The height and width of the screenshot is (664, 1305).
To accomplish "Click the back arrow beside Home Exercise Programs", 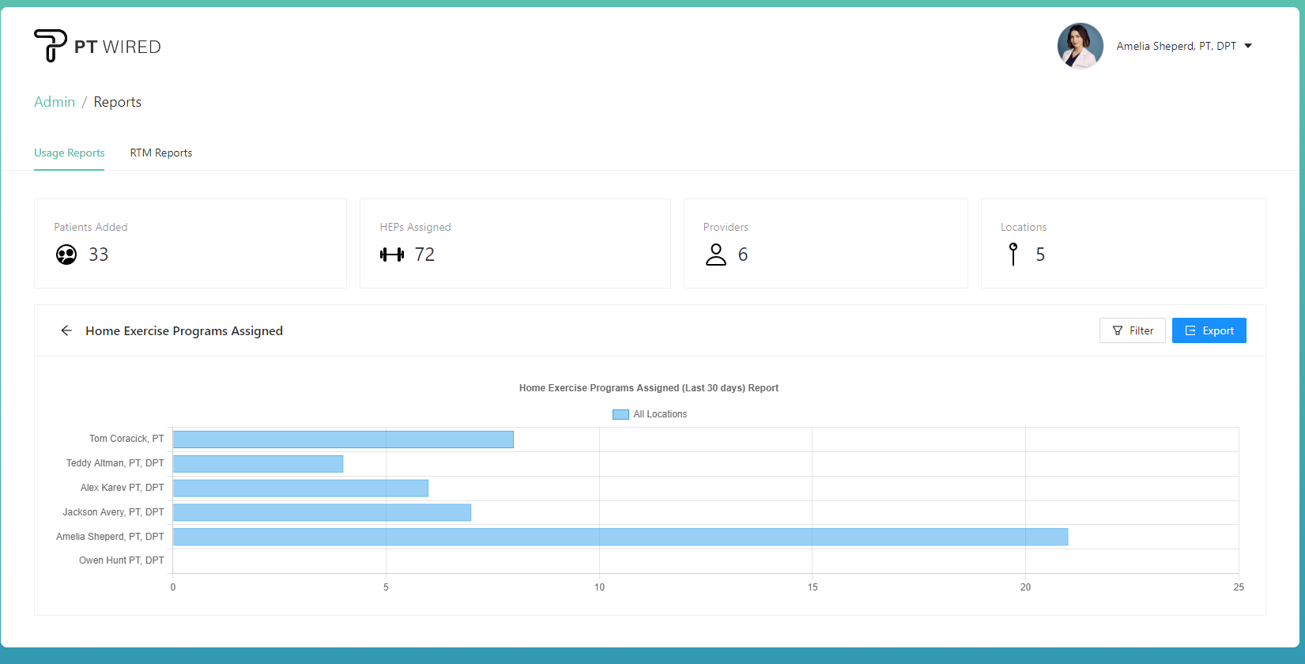I will (x=66, y=330).
